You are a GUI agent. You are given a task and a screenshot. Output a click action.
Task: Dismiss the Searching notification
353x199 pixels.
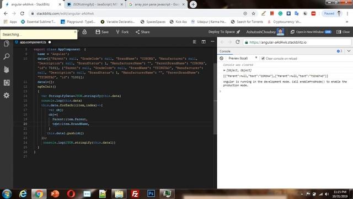(75, 32)
